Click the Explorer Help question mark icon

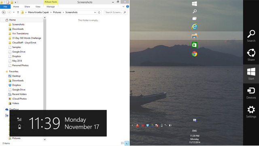[127, 6]
